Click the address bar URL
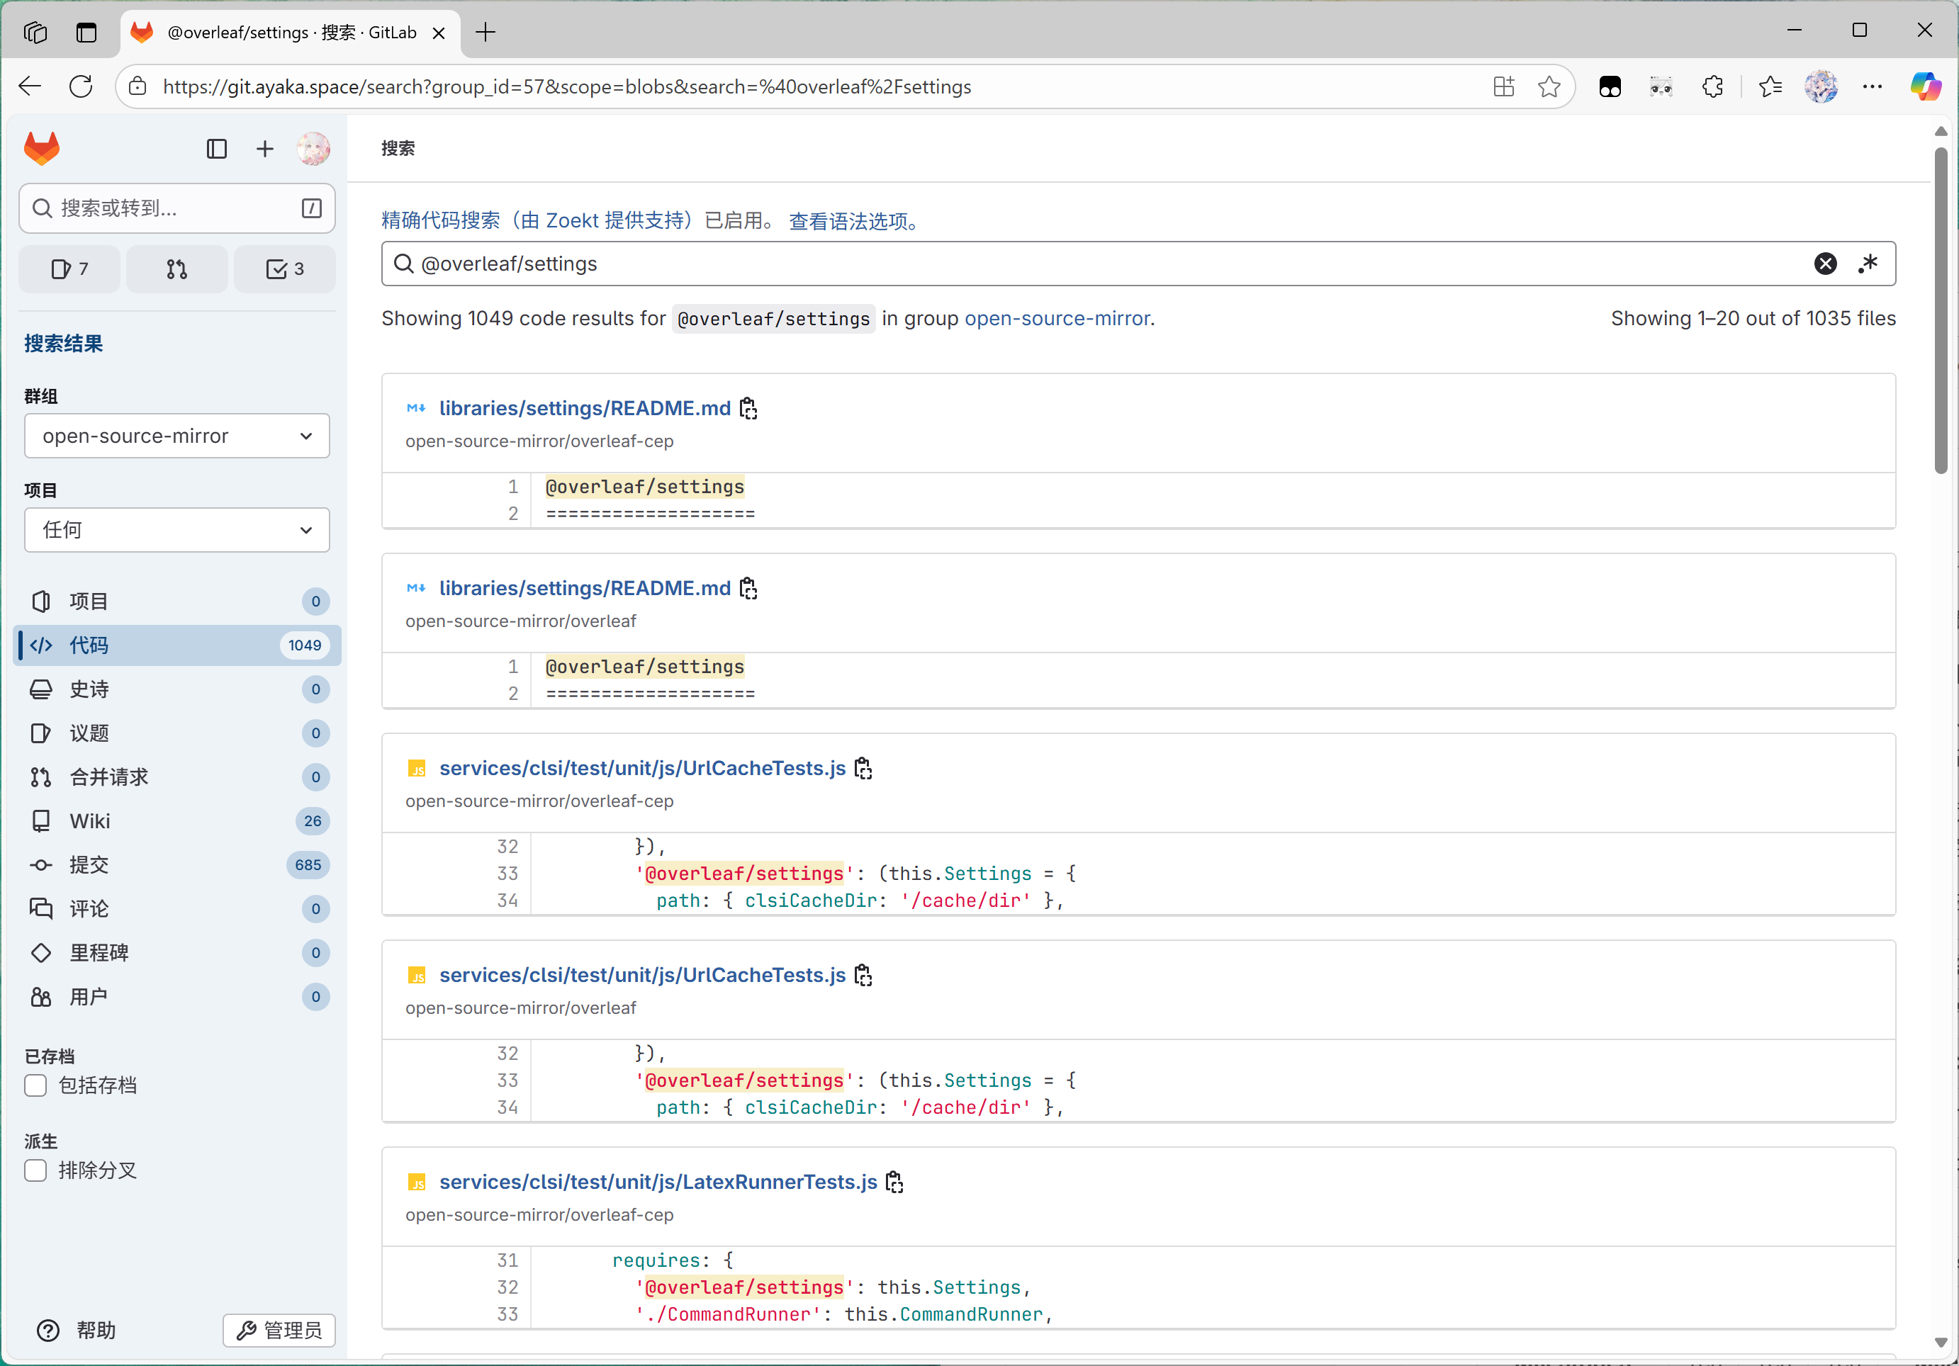This screenshot has height=1366, width=1959. pyautogui.click(x=568, y=86)
